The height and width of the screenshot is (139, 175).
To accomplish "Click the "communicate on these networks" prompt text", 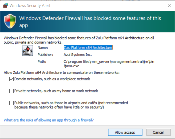I will (x=62, y=72).
